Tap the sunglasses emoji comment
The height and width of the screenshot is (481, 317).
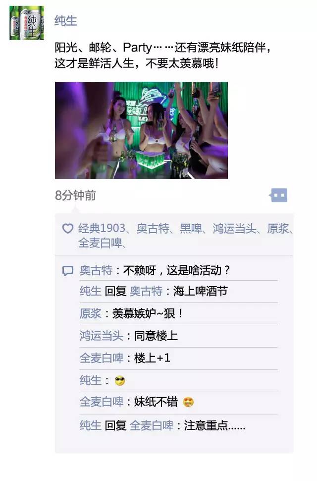click(120, 381)
